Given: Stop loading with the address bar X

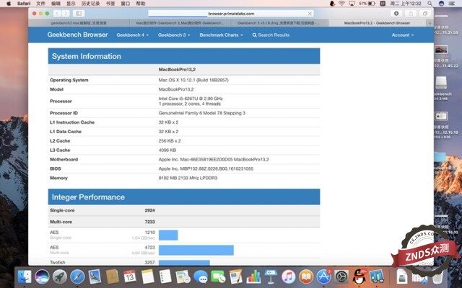Looking at the screenshot, I should (x=310, y=14).
